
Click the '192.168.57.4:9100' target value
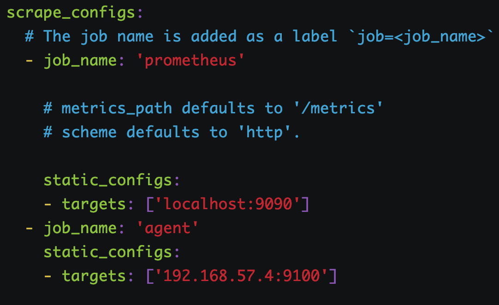coord(241,276)
